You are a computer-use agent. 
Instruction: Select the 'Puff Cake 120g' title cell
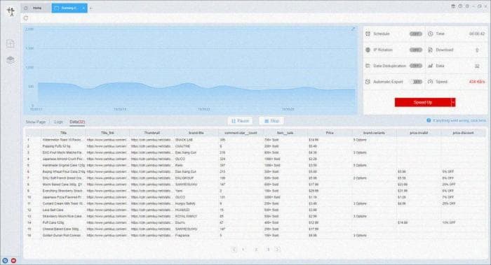point(63,222)
